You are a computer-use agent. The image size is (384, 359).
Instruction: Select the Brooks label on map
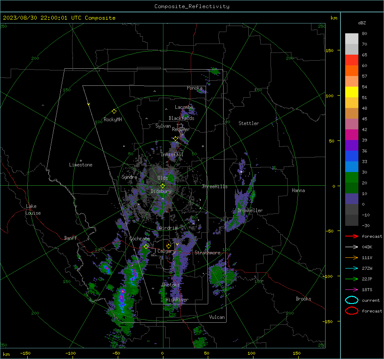[x=303, y=299]
